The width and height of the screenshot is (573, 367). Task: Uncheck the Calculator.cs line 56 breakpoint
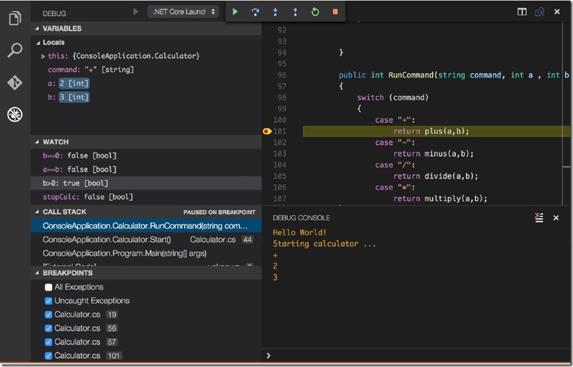click(48, 328)
